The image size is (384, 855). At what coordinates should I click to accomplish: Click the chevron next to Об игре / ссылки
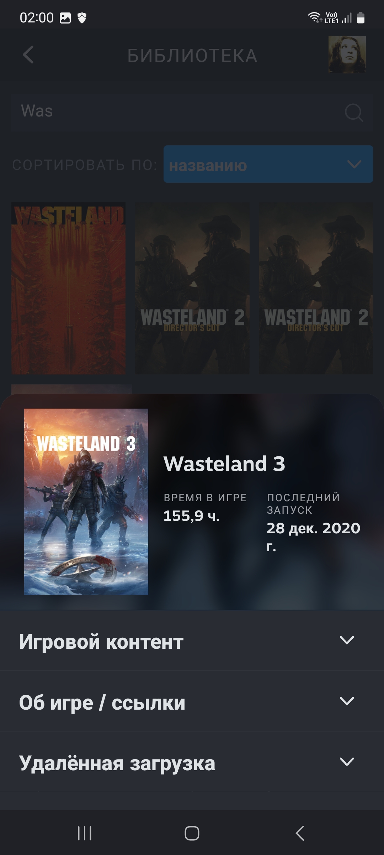pyautogui.click(x=347, y=701)
